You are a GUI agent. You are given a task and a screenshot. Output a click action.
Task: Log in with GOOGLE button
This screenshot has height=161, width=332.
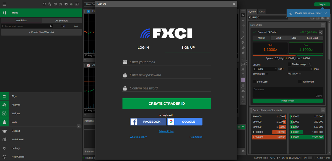[185, 122]
